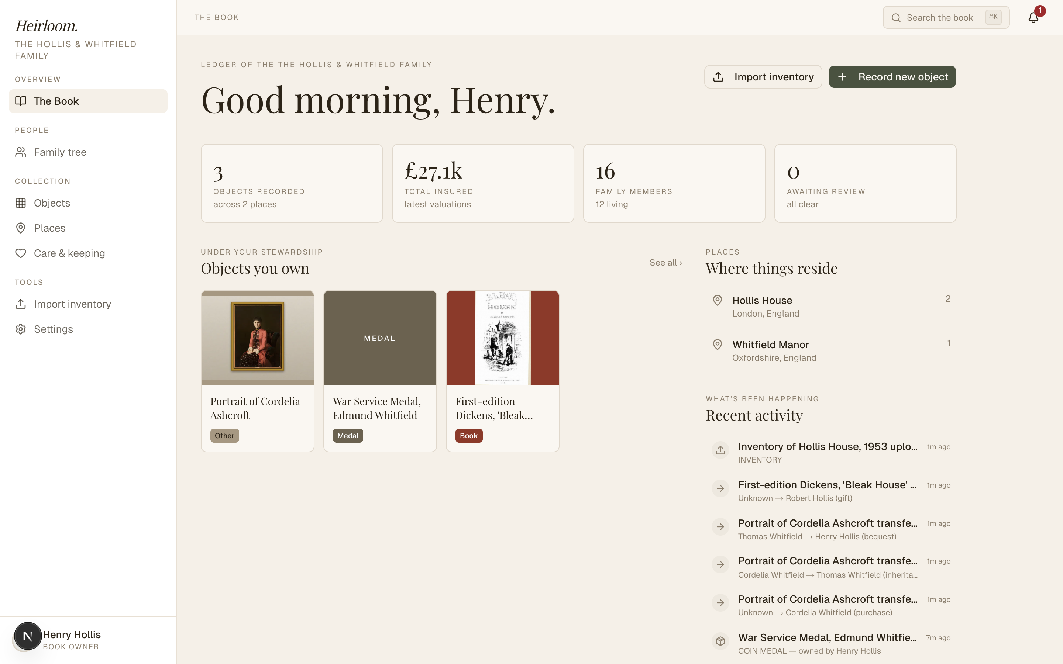This screenshot has width=1063, height=664.
Task: Click the Total Insured stat card
Action: [483, 183]
